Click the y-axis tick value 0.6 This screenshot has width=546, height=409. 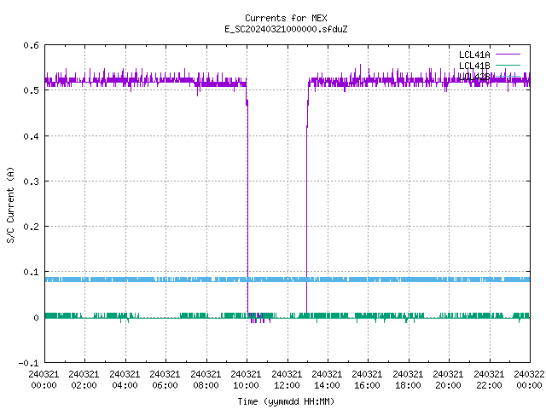tap(31, 45)
